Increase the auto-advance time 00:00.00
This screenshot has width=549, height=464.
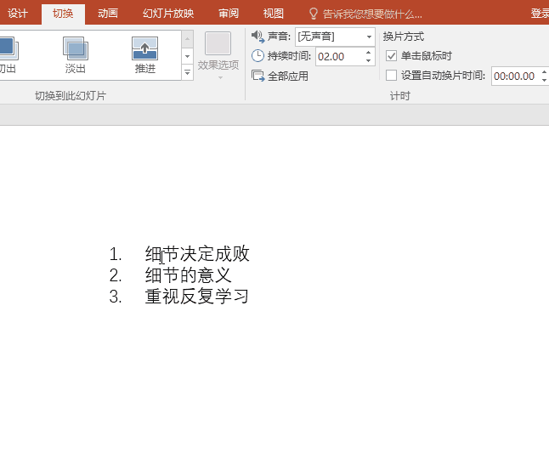pyautogui.click(x=544, y=72)
